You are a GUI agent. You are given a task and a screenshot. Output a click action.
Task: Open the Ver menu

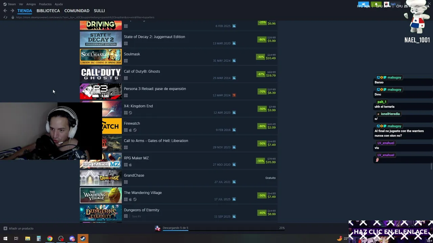[21, 4]
